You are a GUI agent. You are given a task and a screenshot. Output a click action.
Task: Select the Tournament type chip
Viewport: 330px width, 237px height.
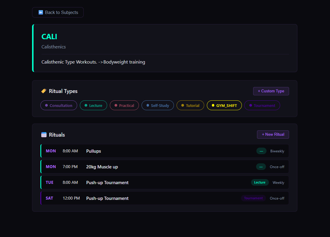pyautogui.click(x=262, y=105)
